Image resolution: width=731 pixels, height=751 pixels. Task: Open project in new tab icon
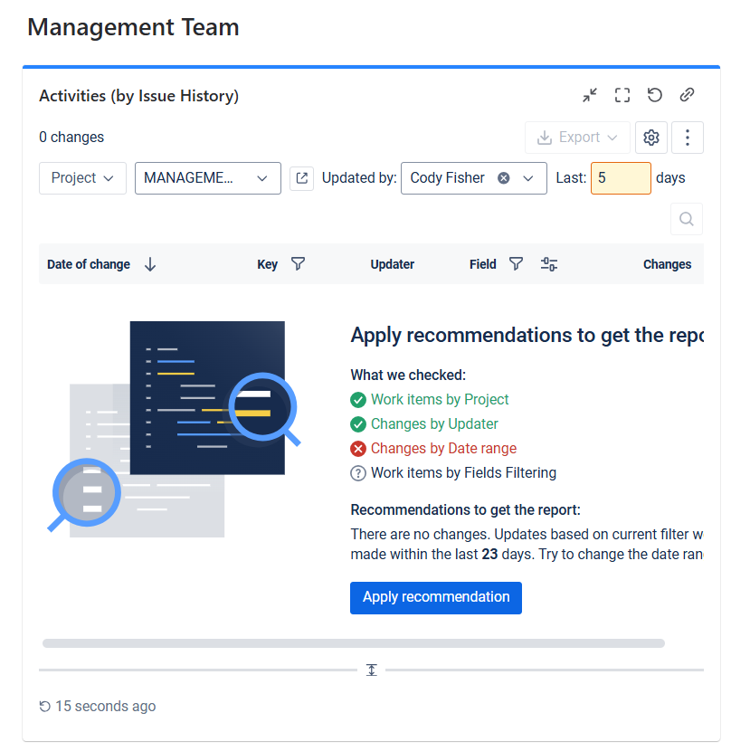click(x=301, y=178)
